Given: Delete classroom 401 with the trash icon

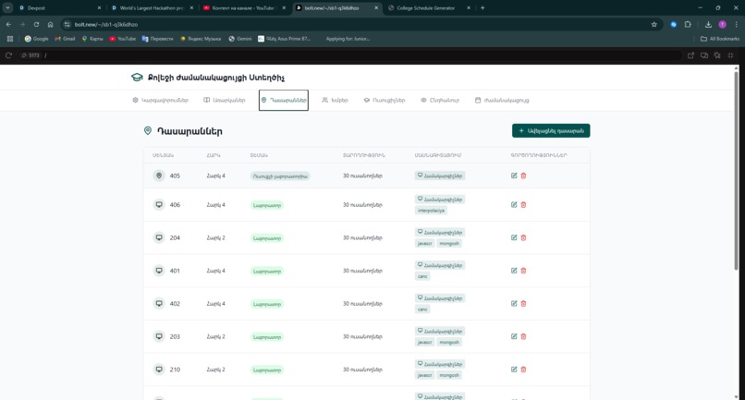Looking at the screenshot, I should [x=523, y=271].
